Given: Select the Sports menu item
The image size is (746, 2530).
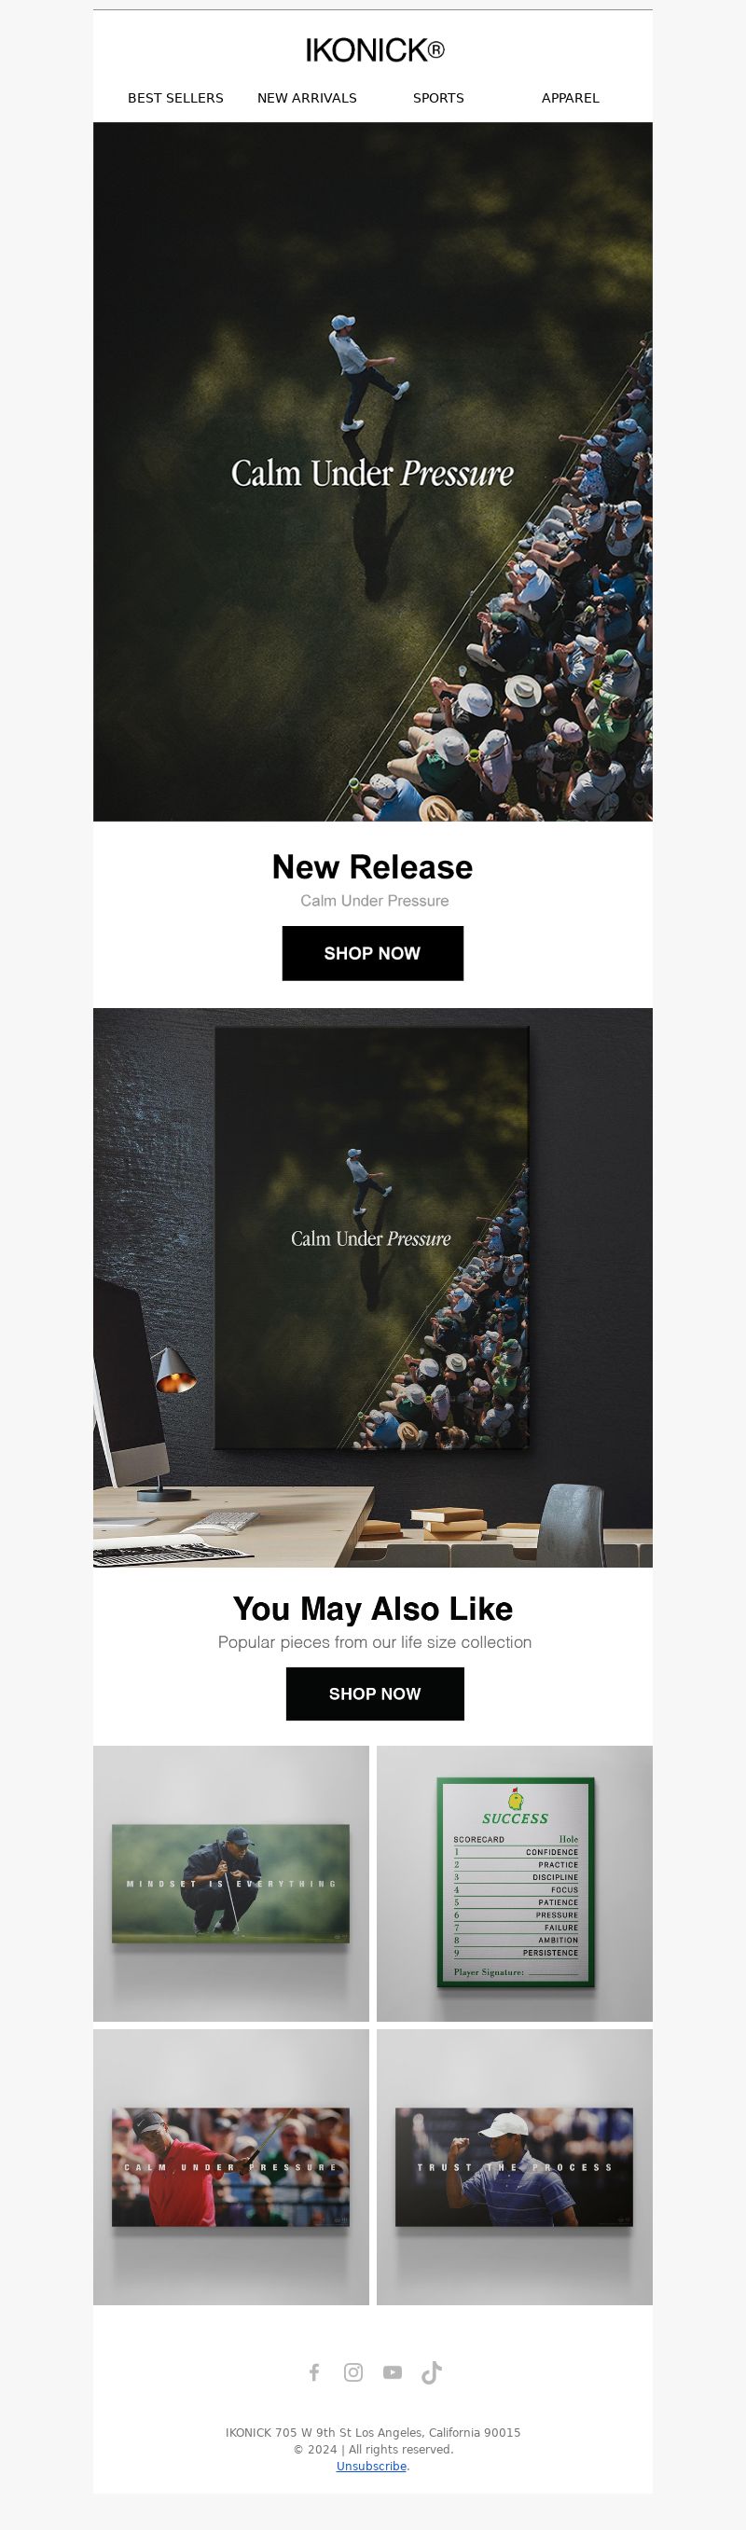Looking at the screenshot, I should (439, 98).
